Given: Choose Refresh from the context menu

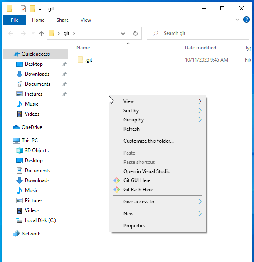Looking at the screenshot, I should click(157, 129).
